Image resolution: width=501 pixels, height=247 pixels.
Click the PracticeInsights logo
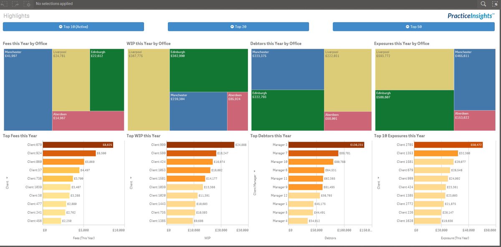click(471, 16)
